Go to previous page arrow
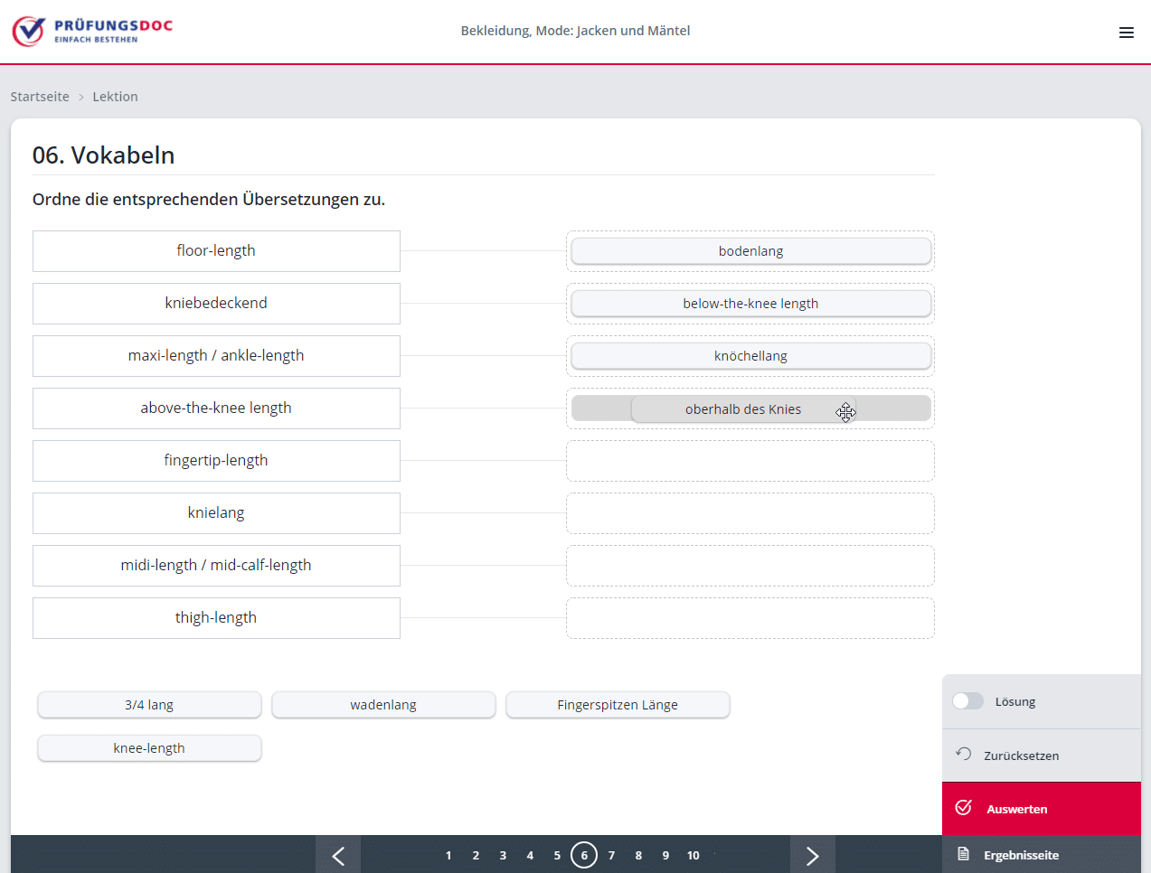The height and width of the screenshot is (873, 1151). tap(338, 855)
